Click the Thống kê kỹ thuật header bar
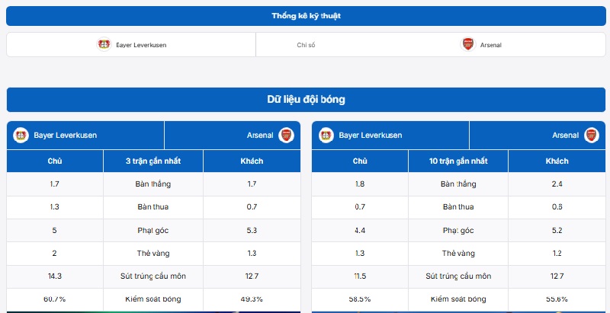Viewport: 610px width, 313px height. (306, 16)
